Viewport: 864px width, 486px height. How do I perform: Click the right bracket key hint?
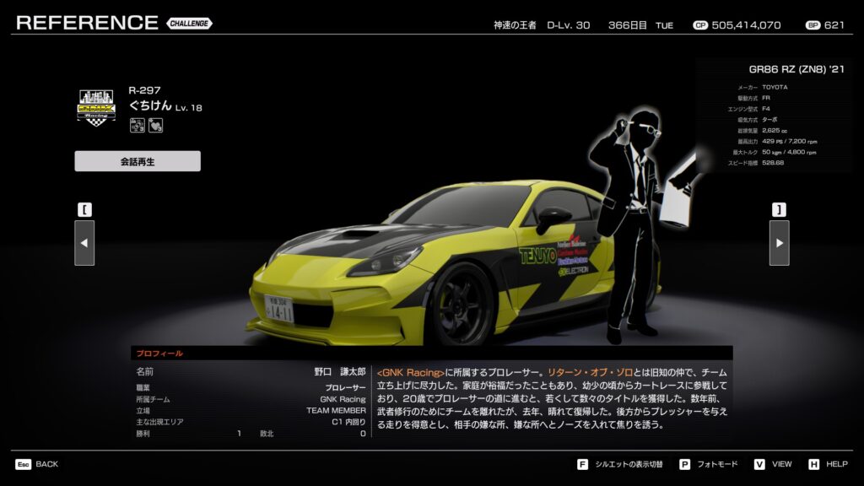(x=779, y=209)
